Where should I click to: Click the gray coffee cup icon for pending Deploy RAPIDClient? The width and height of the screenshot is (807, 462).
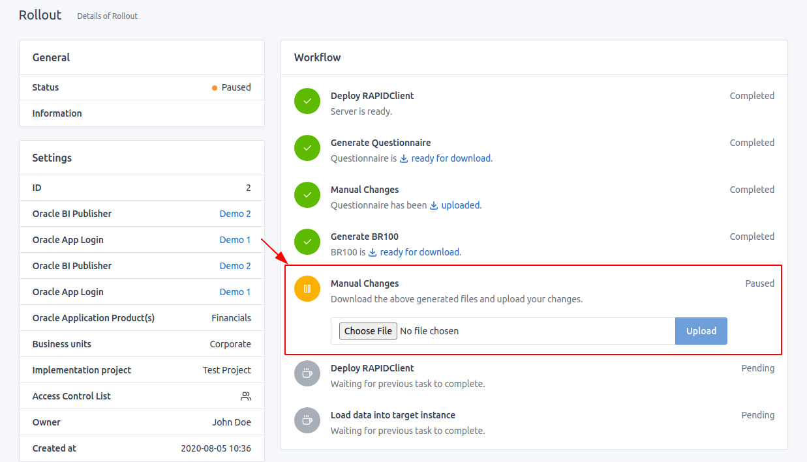307,373
